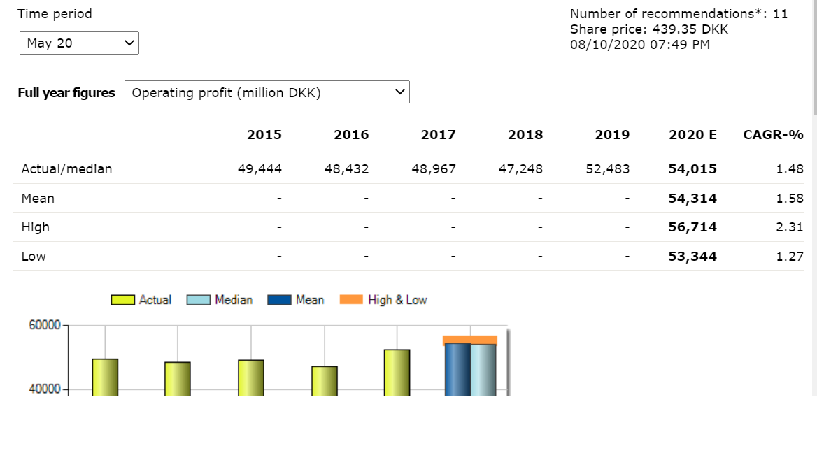Click the Actual/median row label
This screenshot has height=453, width=817.
tap(66, 169)
